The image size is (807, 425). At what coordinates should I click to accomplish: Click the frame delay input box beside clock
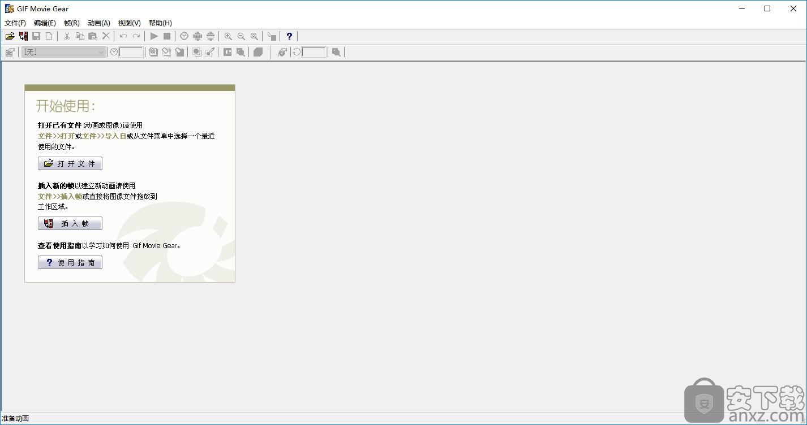click(131, 52)
